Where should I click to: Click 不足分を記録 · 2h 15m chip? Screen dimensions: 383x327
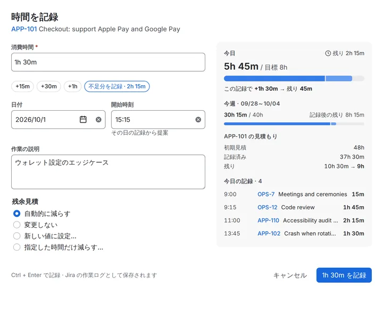pos(117,86)
